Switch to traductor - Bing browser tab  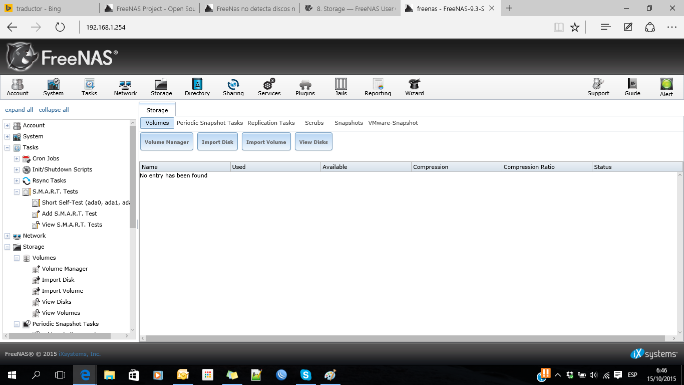(49, 8)
